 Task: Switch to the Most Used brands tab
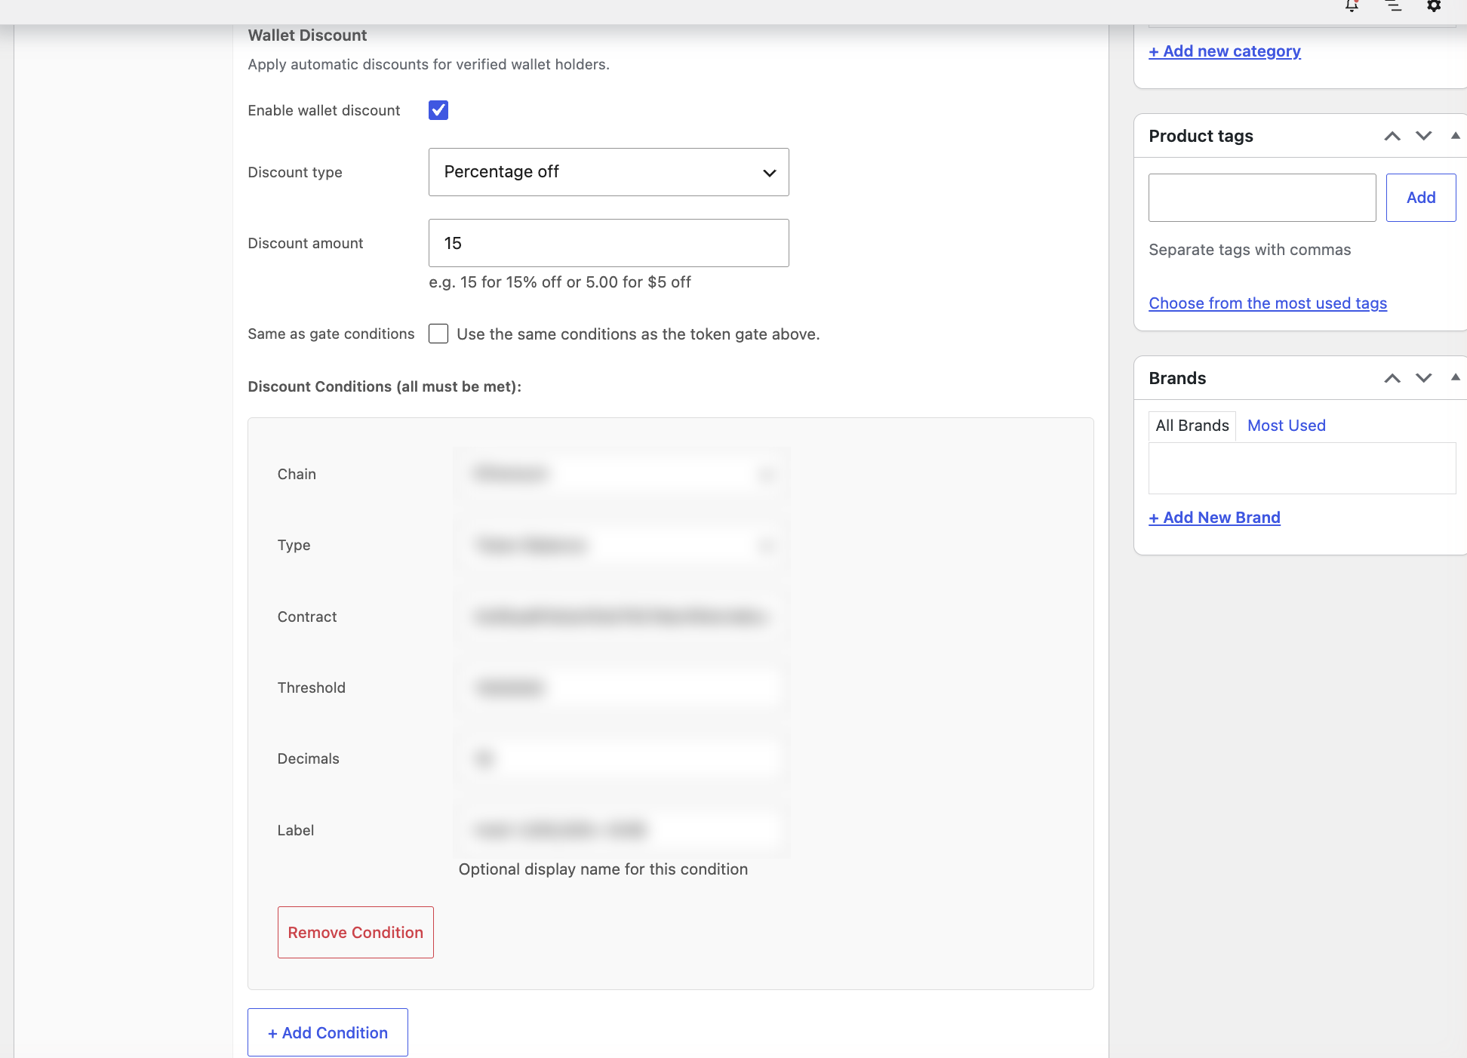[x=1287, y=426]
